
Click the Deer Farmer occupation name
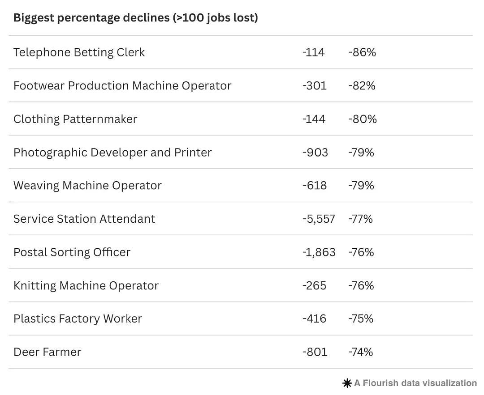point(48,352)
